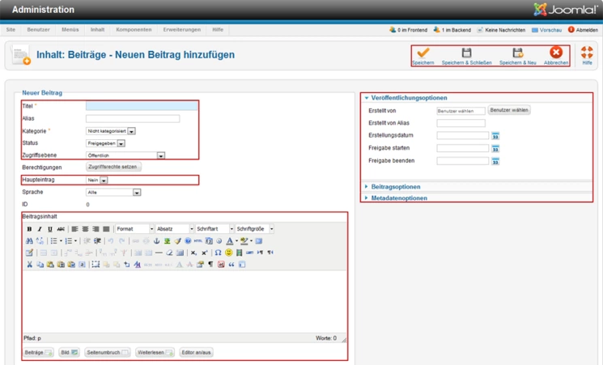The image size is (603, 365).
Task: Click the Speichern save icon
Action: pos(423,53)
